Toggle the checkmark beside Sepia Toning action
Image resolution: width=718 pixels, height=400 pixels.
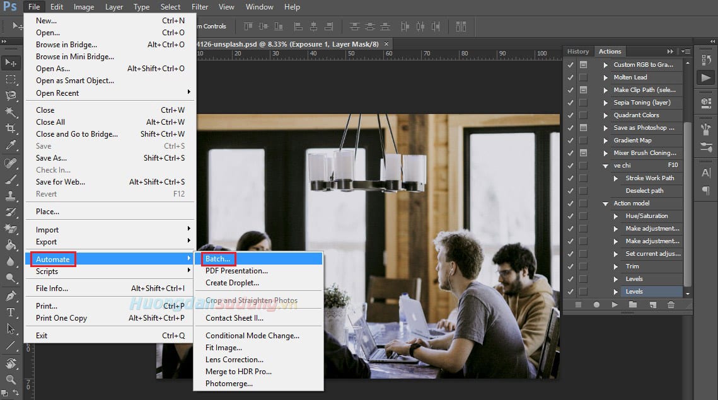click(x=570, y=102)
